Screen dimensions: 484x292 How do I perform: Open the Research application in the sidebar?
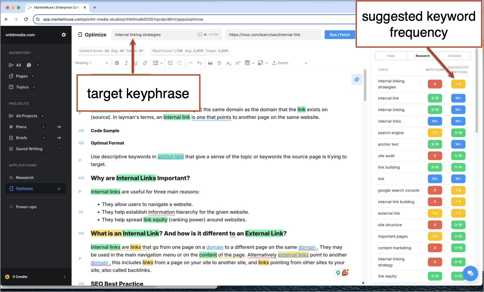pos(25,177)
